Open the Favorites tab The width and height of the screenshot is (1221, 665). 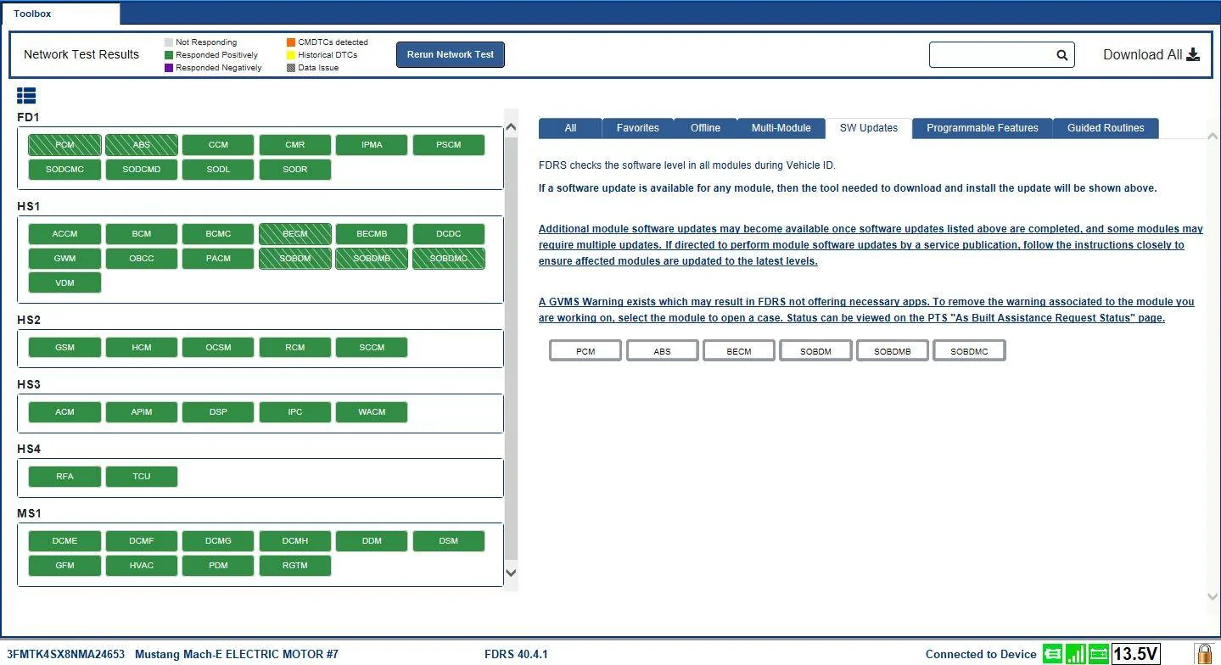pyautogui.click(x=638, y=128)
